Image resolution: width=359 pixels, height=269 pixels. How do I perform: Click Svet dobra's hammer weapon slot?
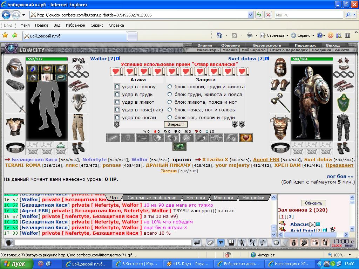tap(280, 103)
